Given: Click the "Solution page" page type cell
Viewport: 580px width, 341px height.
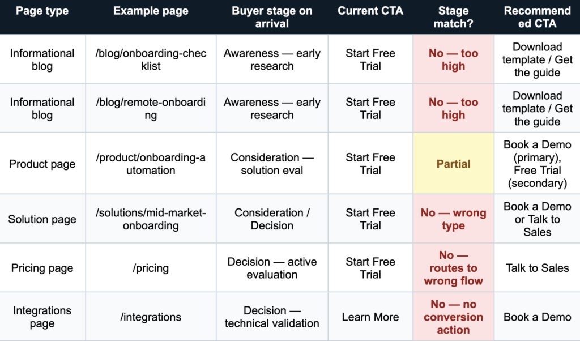Looking at the screenshot, I should point(42,219).
